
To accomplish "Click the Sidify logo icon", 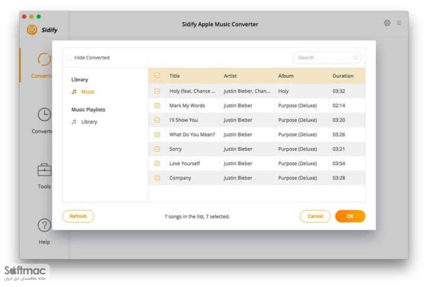I will coord(32,30).
